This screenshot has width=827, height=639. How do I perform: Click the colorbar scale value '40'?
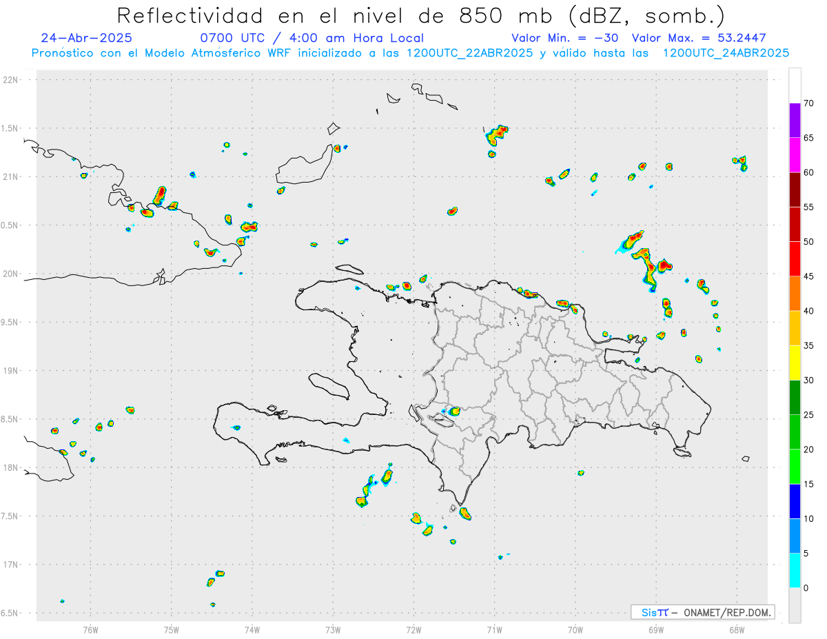click(809, 311)
